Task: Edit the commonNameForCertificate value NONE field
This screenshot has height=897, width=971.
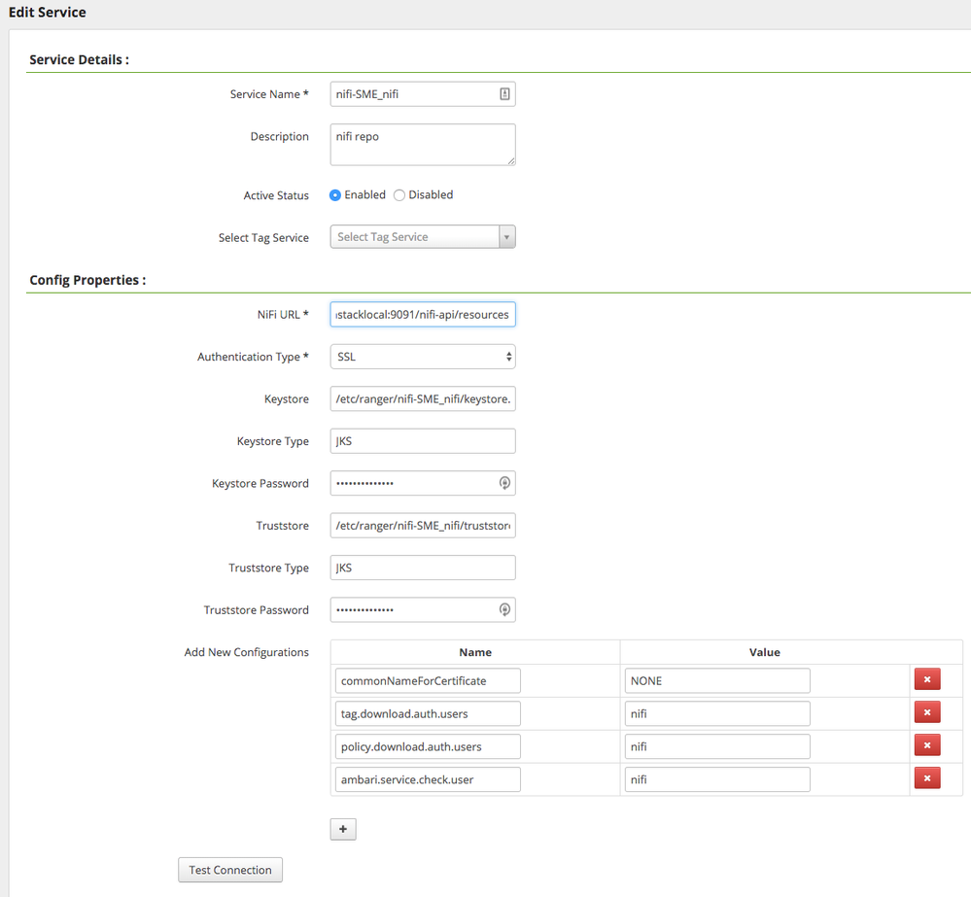Action: click(x=716, y=680)
